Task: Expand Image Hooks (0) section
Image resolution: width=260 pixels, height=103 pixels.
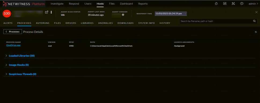Action: coord(19,65)
